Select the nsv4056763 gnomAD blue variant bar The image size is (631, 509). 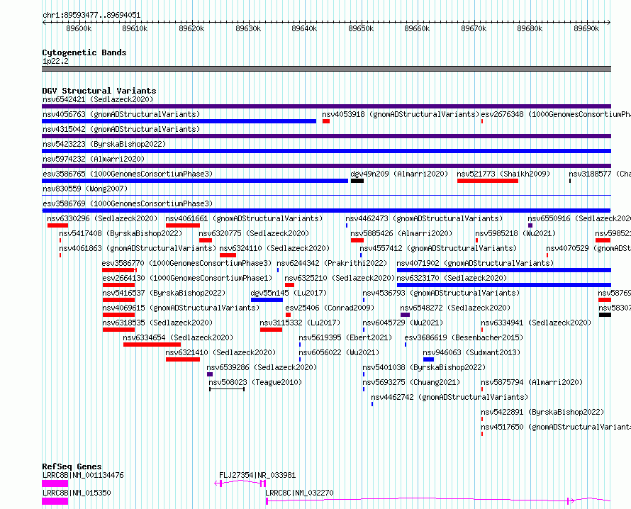coord(179,121)
